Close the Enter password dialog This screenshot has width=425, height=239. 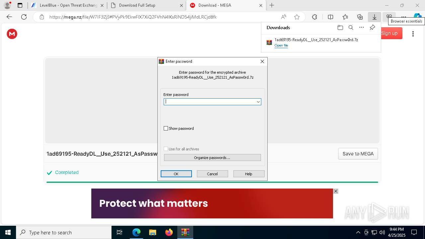tap(262, 61)
